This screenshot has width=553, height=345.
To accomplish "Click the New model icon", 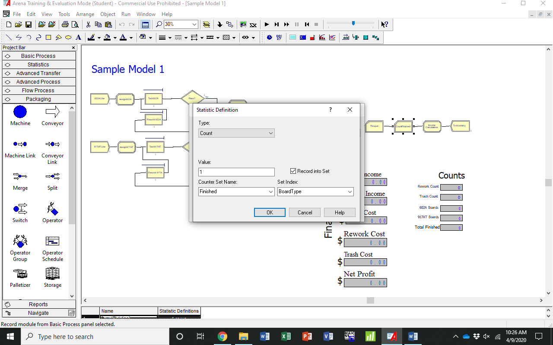I will (9, 25).
